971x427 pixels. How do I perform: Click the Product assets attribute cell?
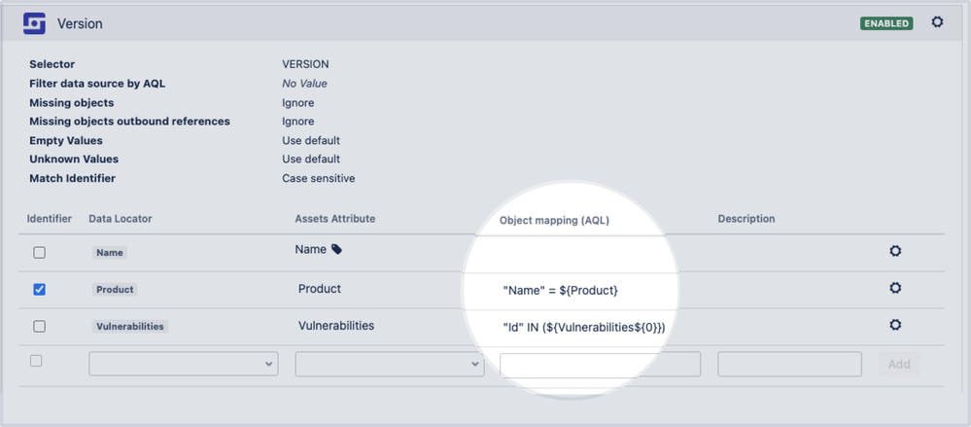click(320, 289)
